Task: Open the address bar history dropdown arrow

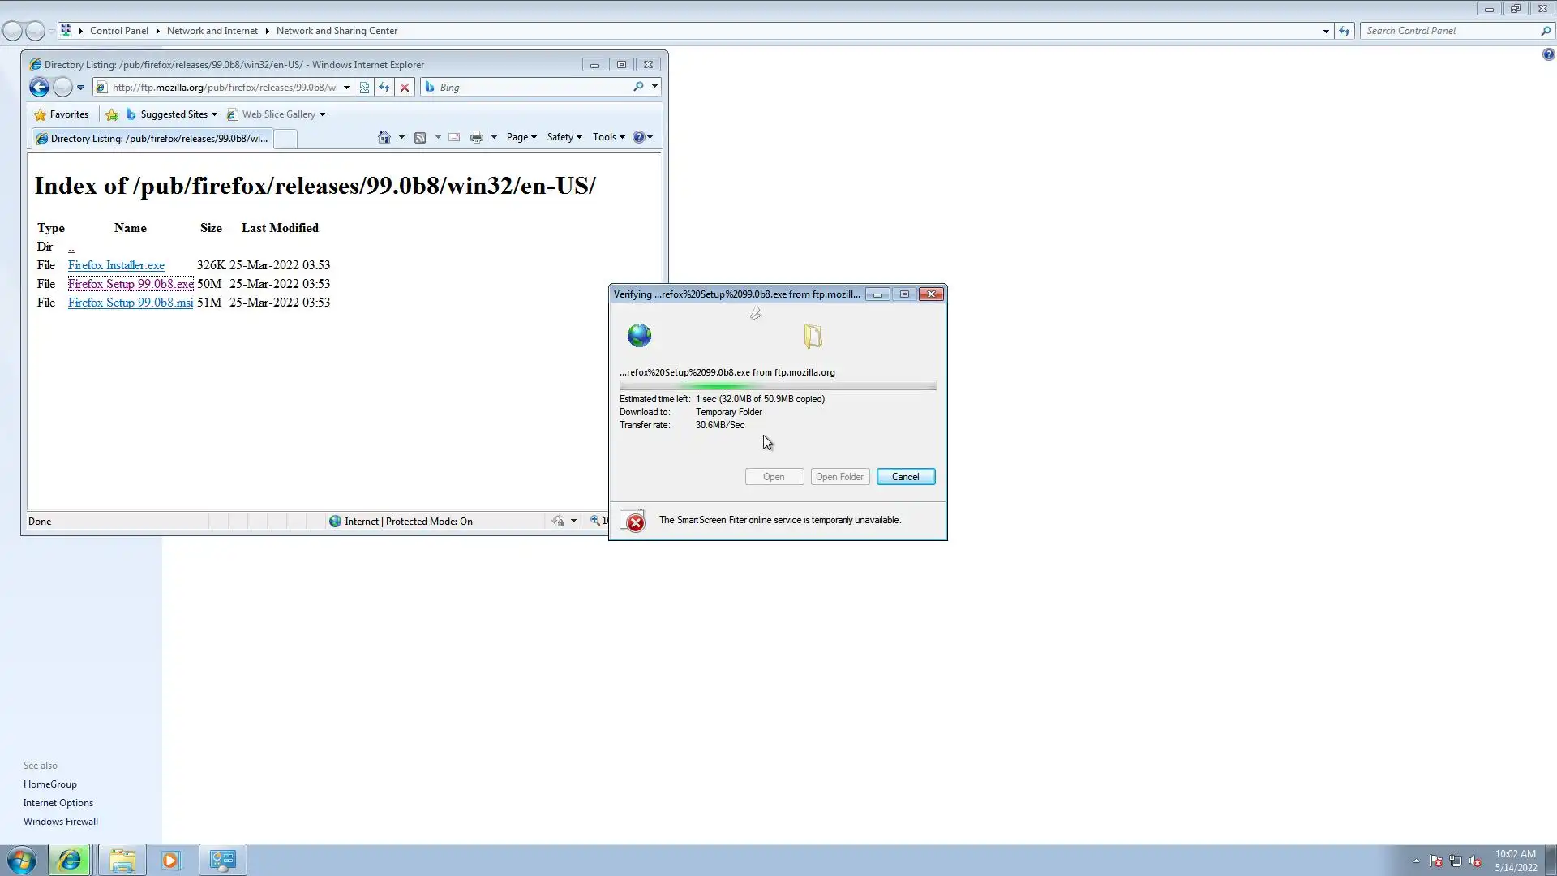Action: point(346,88)
